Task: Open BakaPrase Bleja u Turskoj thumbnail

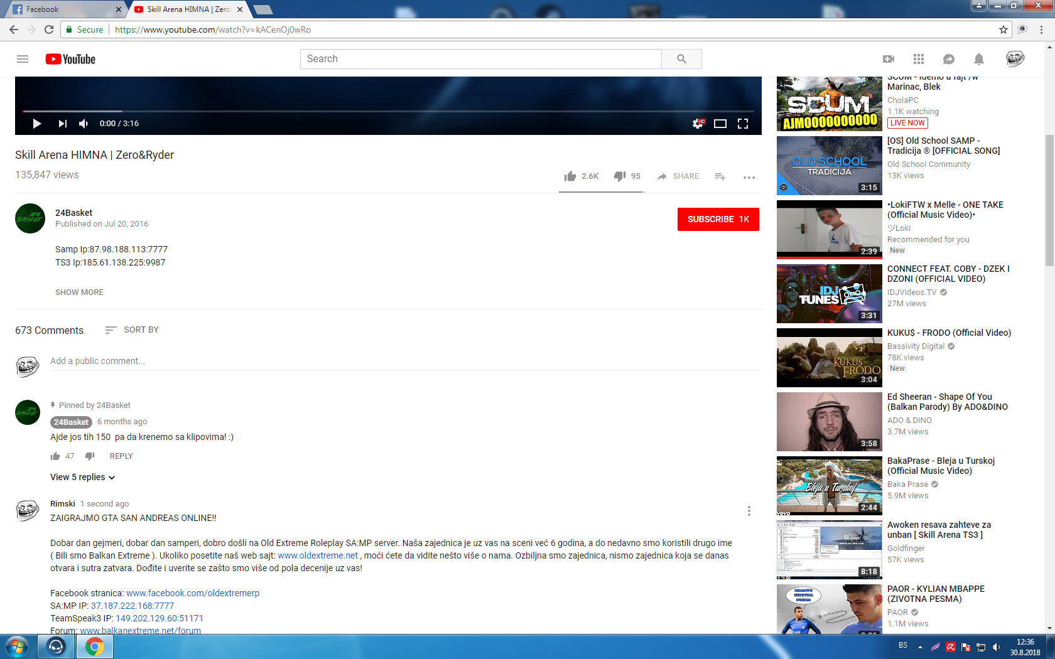Action: [830, 486]
